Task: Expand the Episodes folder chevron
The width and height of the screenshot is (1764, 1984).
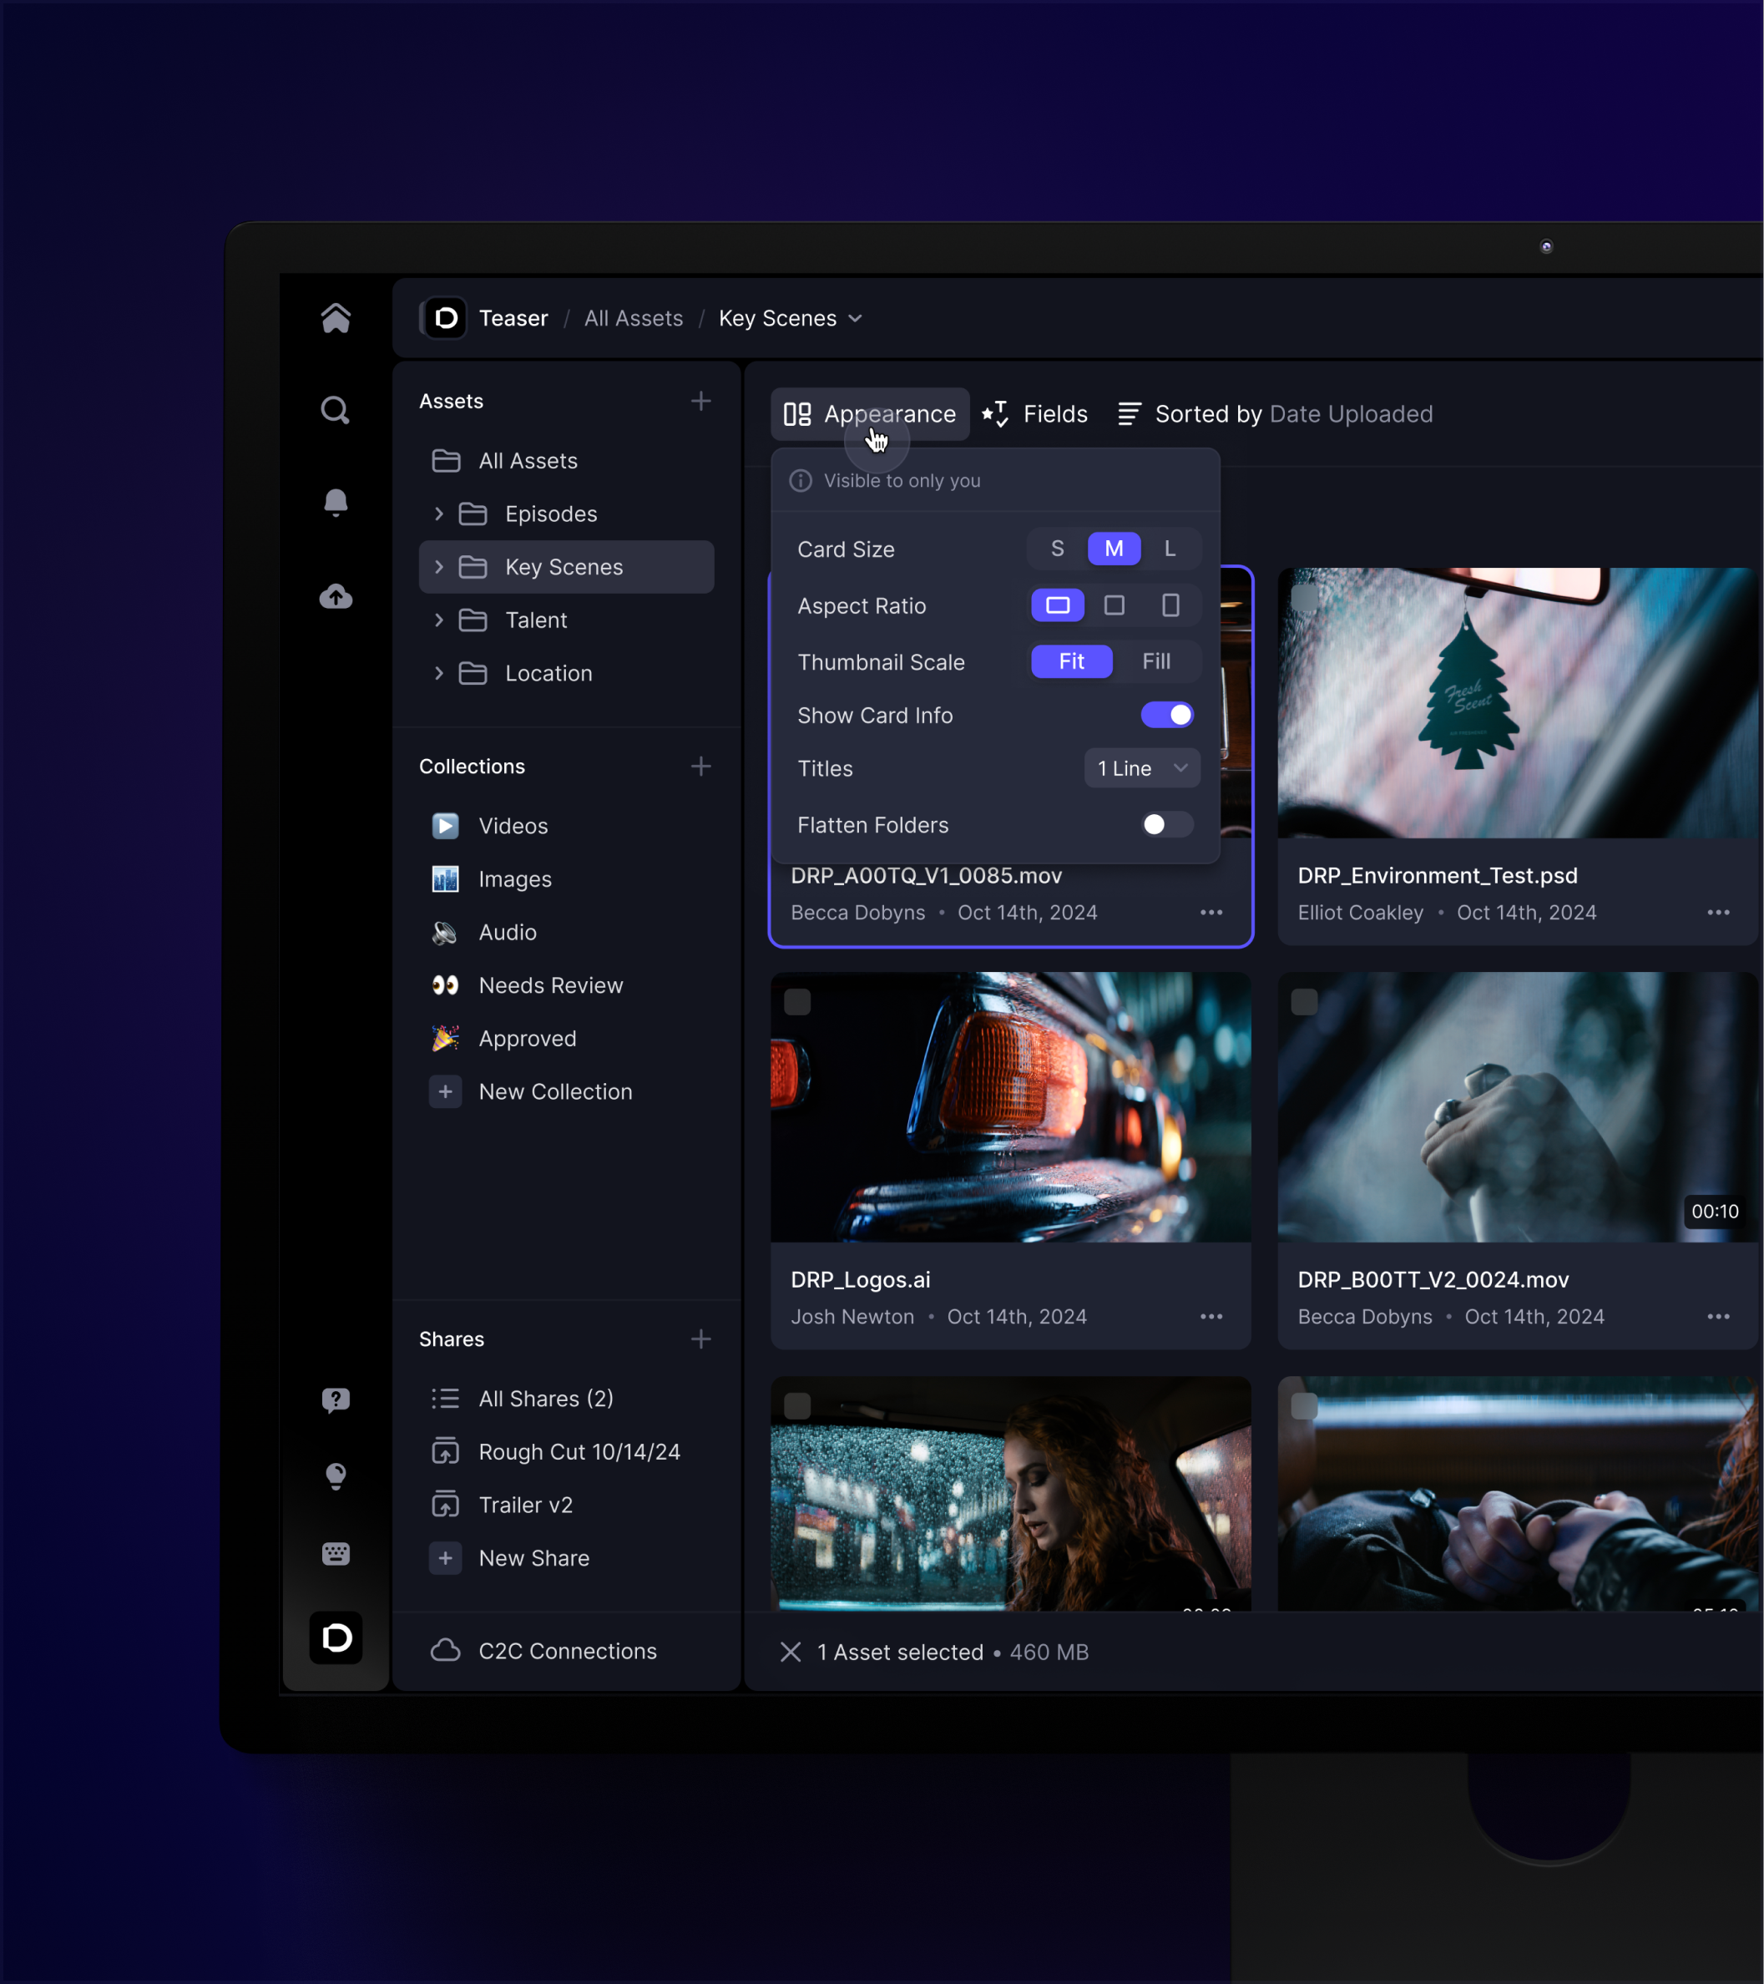Action: tap(438, 514)
